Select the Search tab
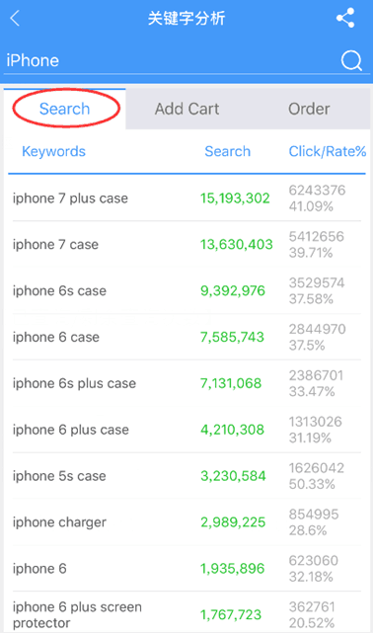The image size is (374, 636). click(64, 109)
